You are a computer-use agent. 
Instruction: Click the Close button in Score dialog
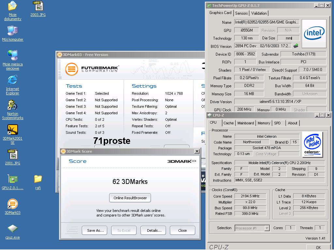(182, 230)
